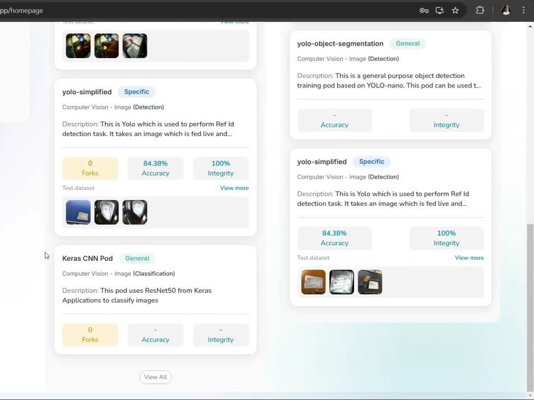Click the View All button
Image resolution: width=534 pixels, height=400 pixels.
point(155,377)
